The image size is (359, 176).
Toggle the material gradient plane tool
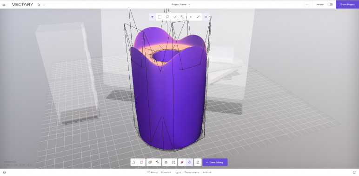click(182, 162)
